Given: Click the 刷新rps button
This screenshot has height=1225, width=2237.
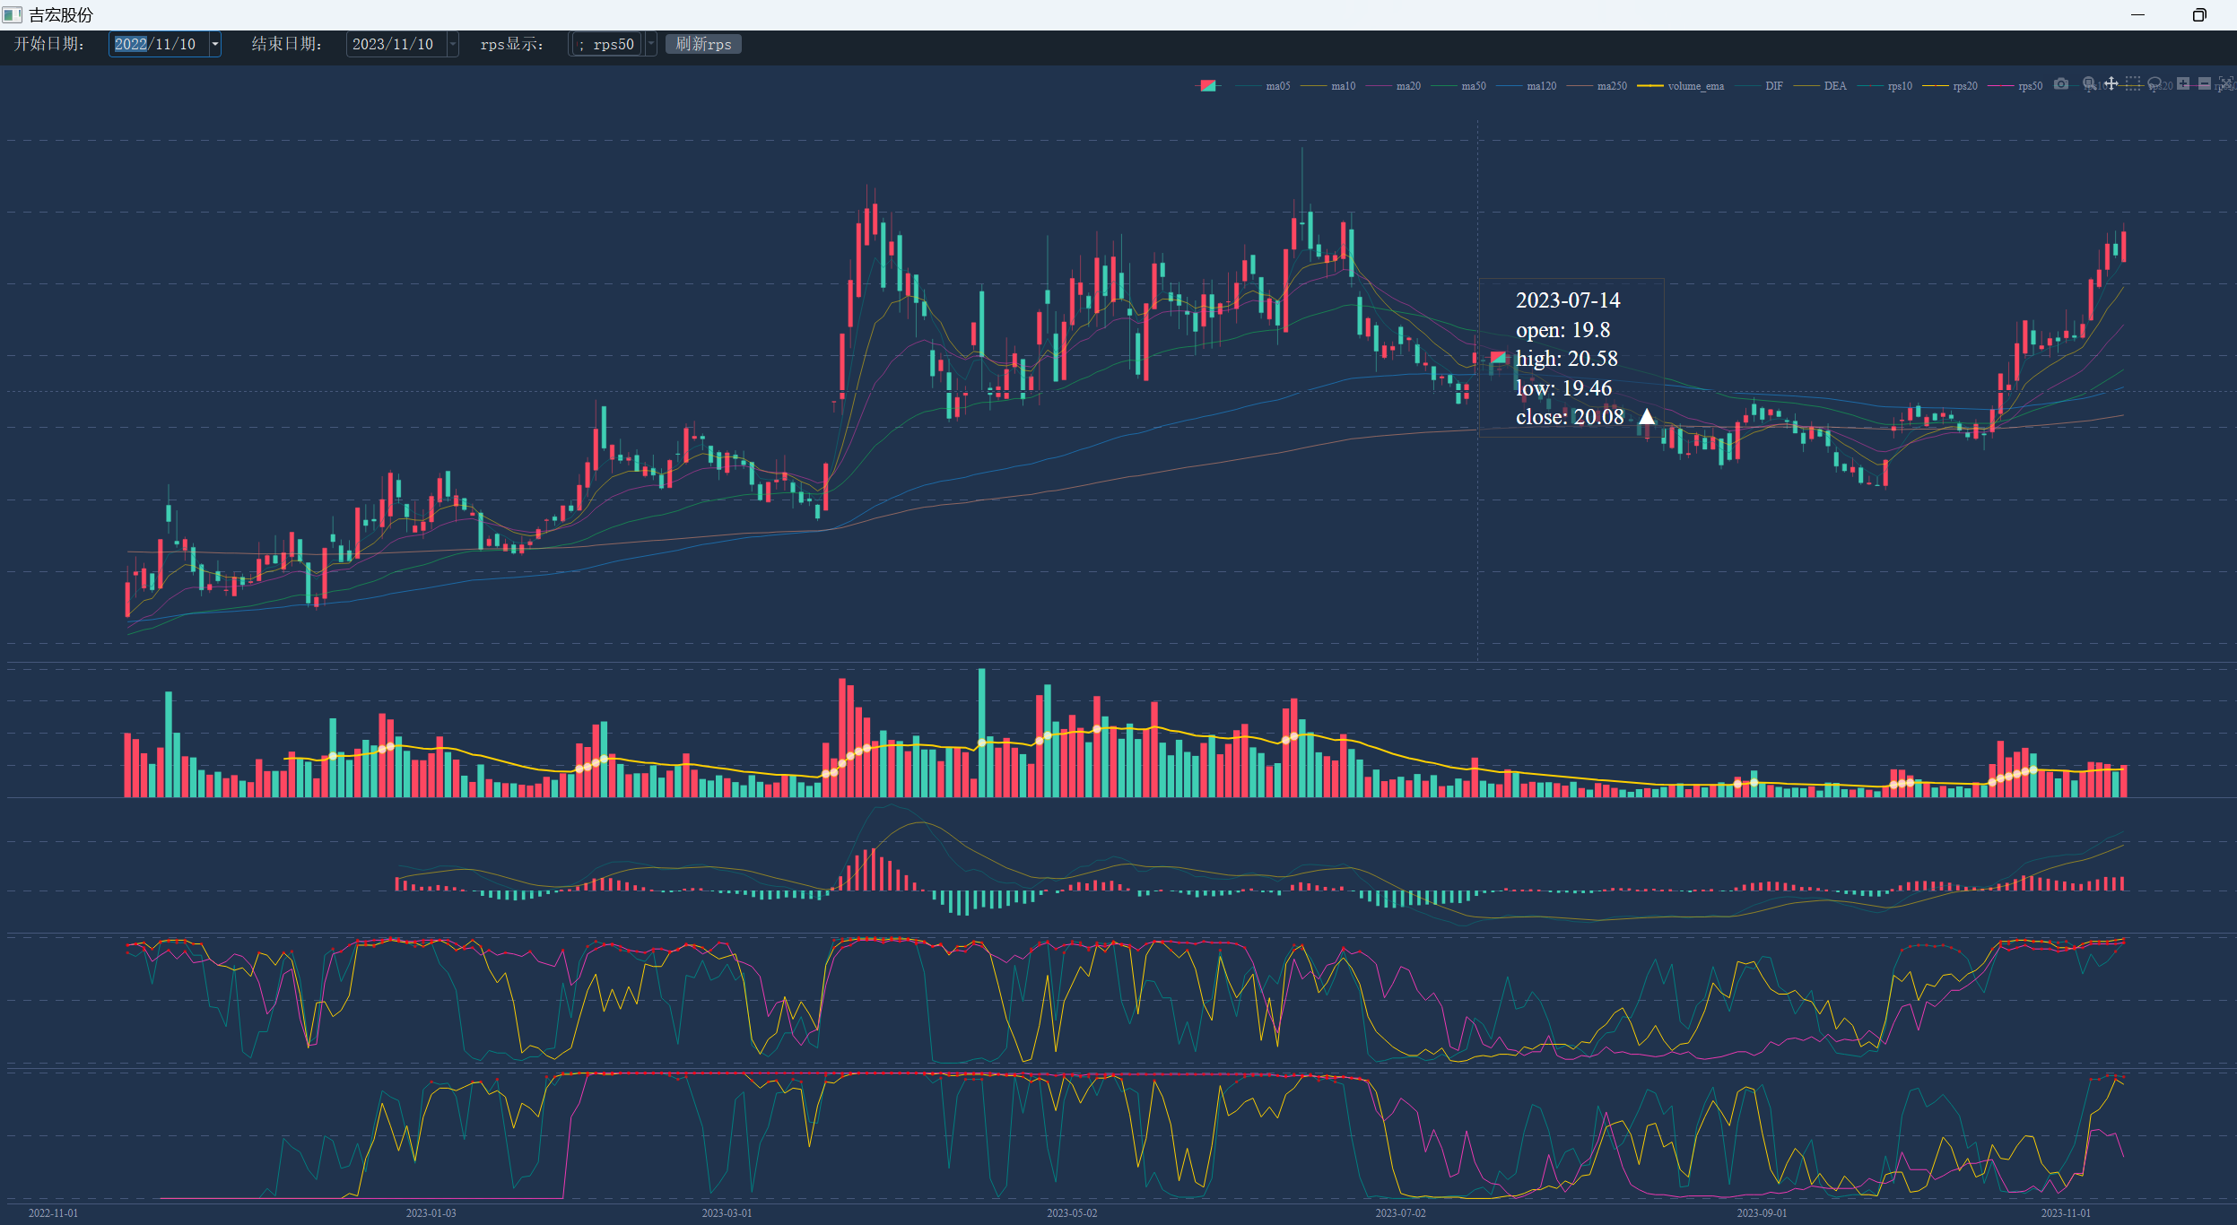Looking at the screenshot, I should [x=703, y=44].
